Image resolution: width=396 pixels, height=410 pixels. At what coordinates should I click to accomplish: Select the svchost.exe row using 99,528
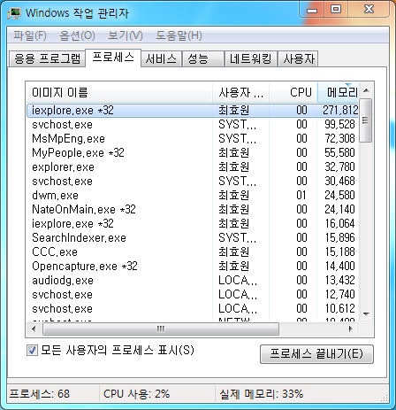193,124
